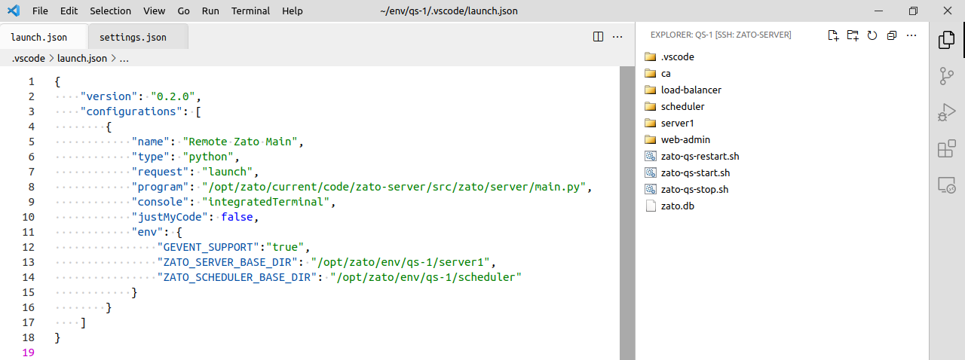Open the Source Control view
The height and width of the screenshot is (360, 965).
coord(946,76)
